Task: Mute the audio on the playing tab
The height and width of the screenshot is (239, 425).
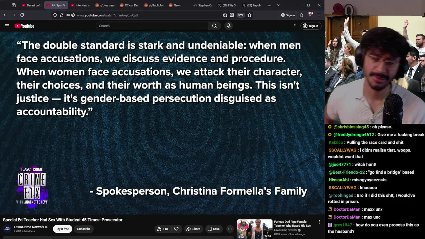Action: pyautogui.click(x=53, y=5)
